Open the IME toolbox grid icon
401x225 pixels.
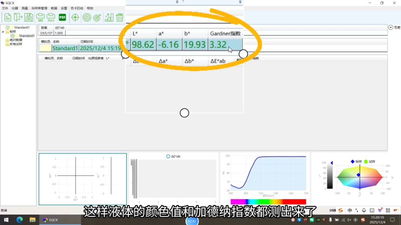tap(388, 210)
